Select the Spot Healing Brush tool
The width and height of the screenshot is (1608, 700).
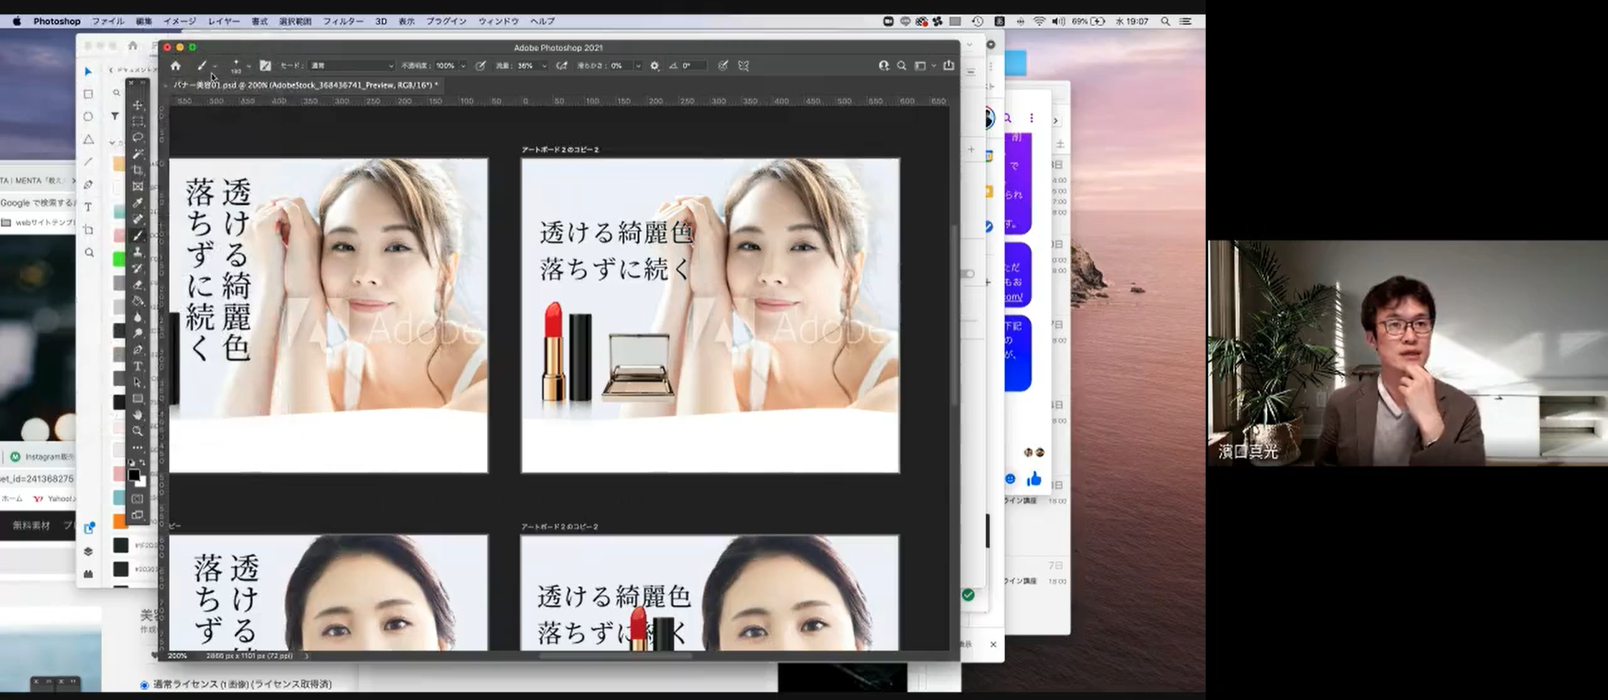(138, 219)
